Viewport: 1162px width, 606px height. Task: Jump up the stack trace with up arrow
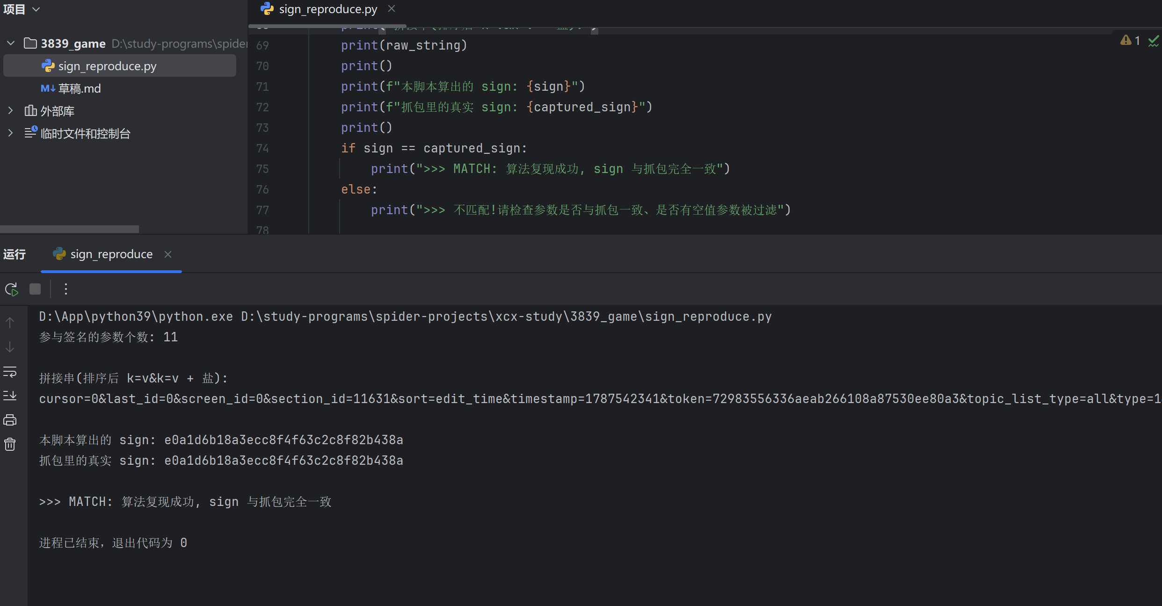pos(10,323)
